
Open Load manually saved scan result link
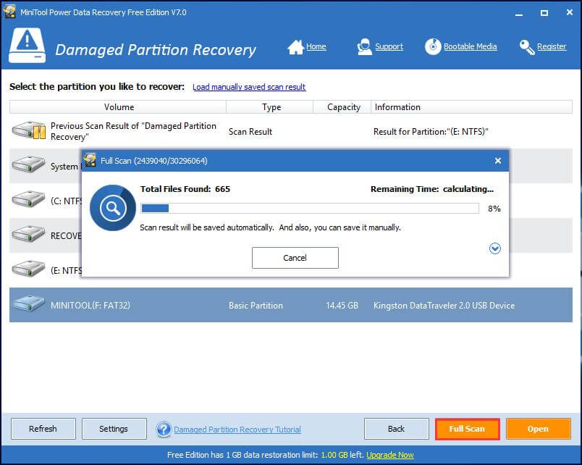pyautogui.click(x=249, y=87)
